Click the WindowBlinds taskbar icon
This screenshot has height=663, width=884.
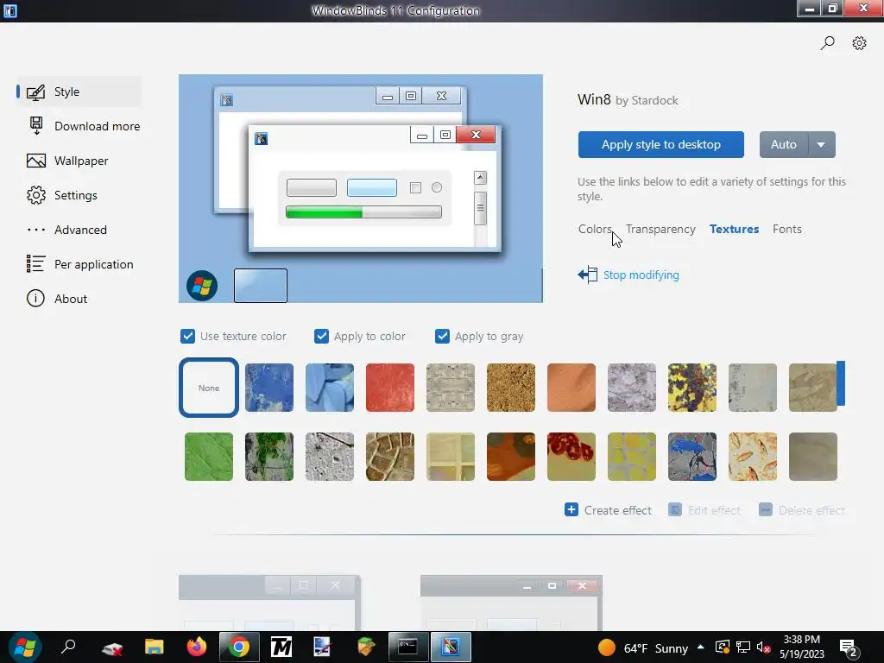451,647
